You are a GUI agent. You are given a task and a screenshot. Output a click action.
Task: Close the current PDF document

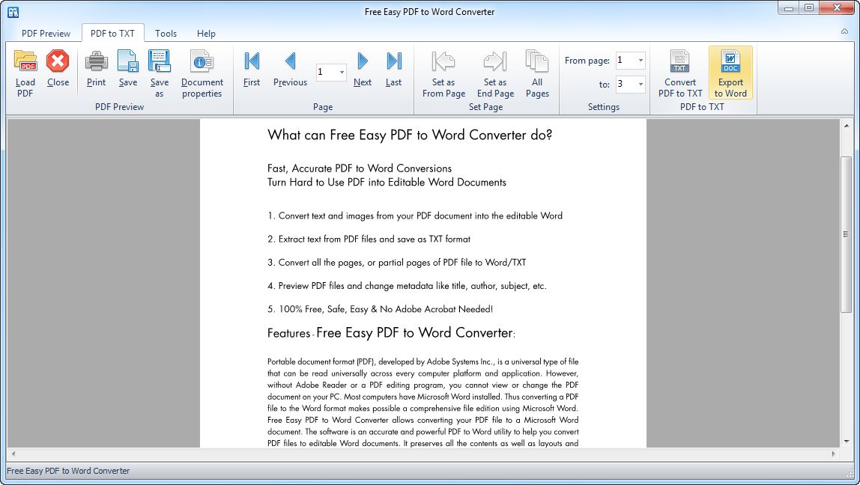click(x=58, y=73)
